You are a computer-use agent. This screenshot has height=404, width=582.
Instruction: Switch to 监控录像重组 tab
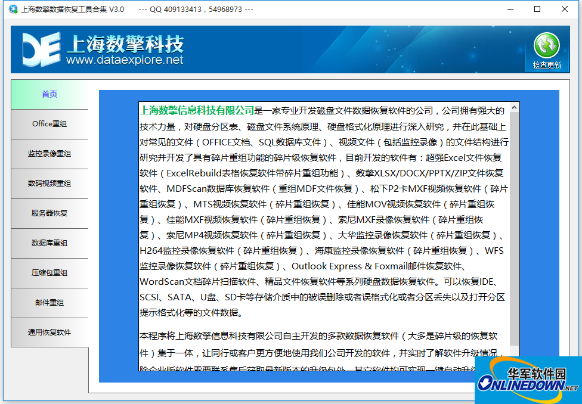(x=49, y=154)
